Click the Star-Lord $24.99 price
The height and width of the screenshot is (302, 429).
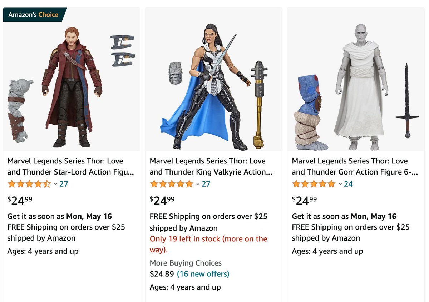20,201
